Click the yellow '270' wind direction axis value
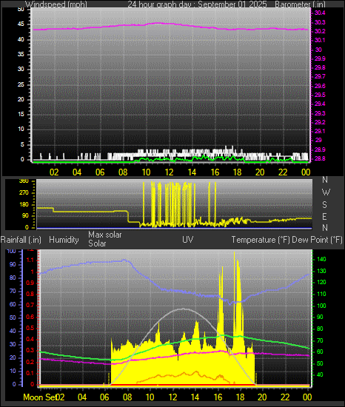345x407 pixels. point(24,193)
